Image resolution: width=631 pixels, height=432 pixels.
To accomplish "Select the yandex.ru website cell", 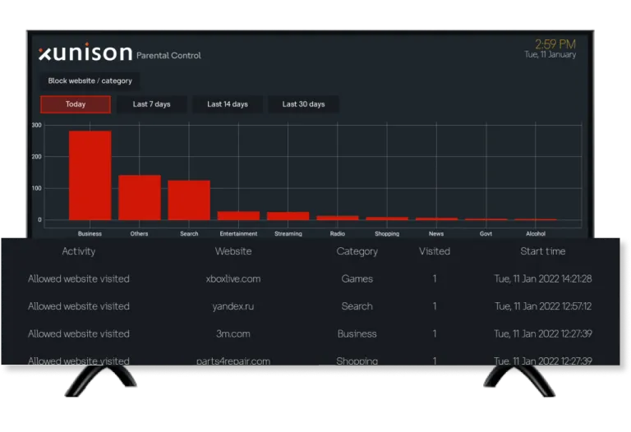I will 233,306.
